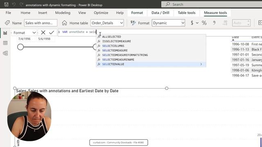Click the currency dollar format icon
The height and width of the screenshot is (147, 262).
[192, 23]
